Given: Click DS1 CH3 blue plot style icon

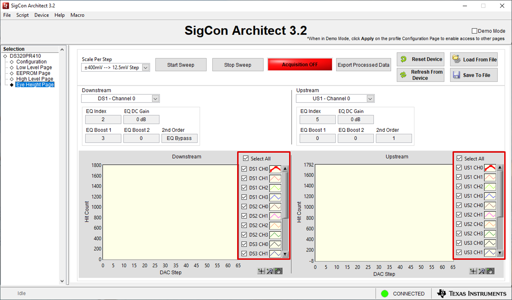Looking at the screenshot, I should [x=275, y=197].
